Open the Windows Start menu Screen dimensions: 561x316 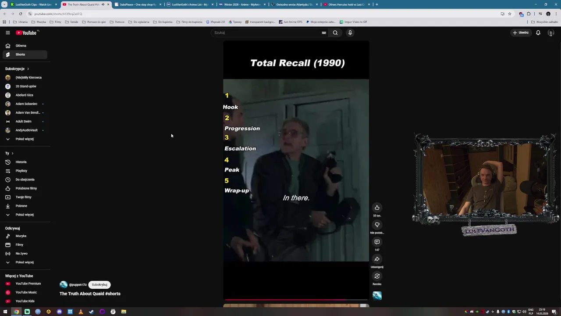tap(5, 312)
